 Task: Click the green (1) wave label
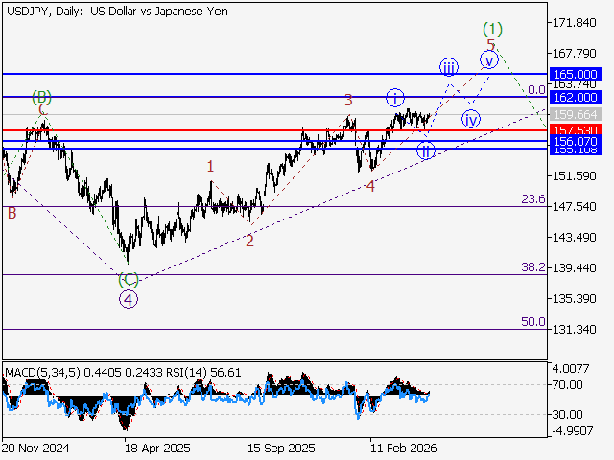pyautogui.click(x=492, y=29)
